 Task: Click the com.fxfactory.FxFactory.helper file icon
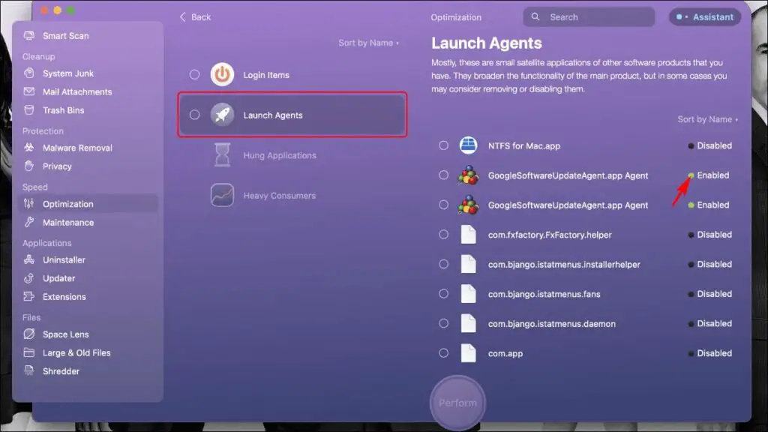coord(468,235)
